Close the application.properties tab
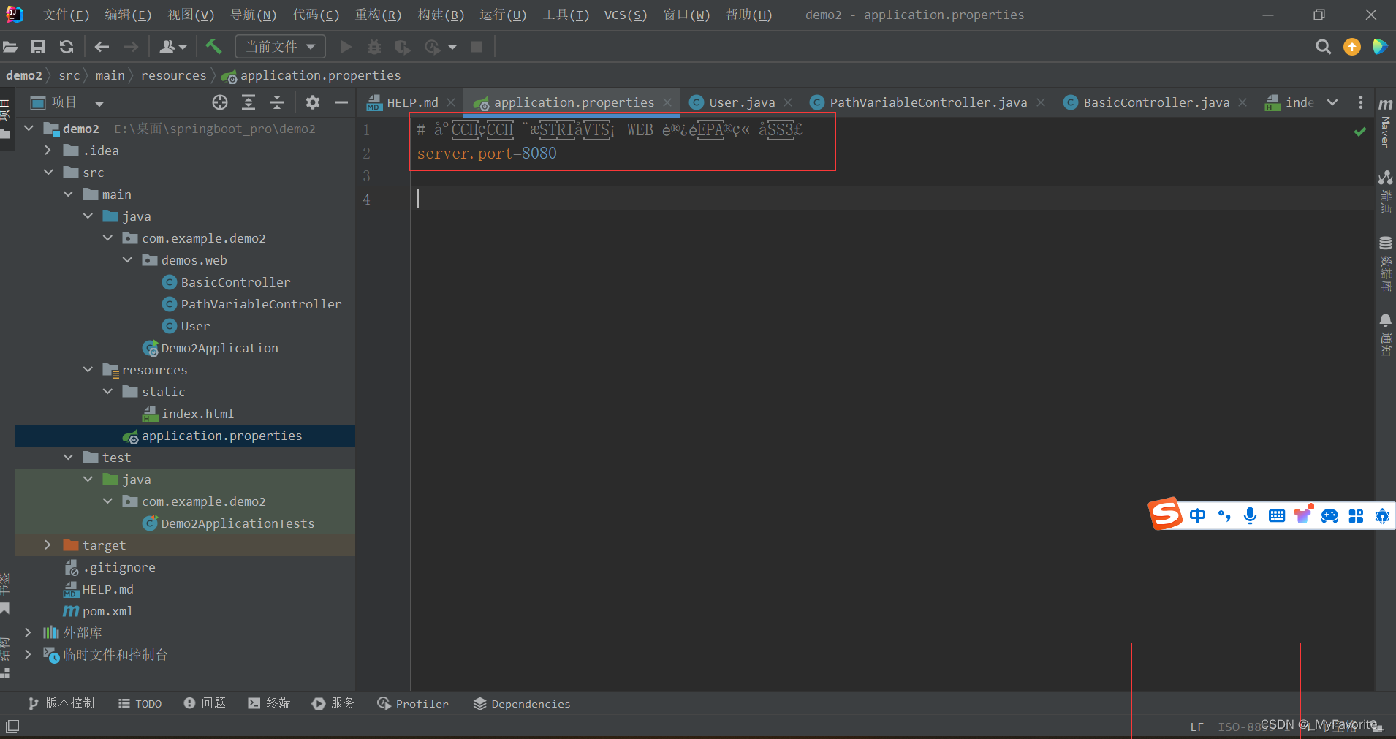Image resolution: width=1396 pixels, height=739 pixels. coord(667,102)
